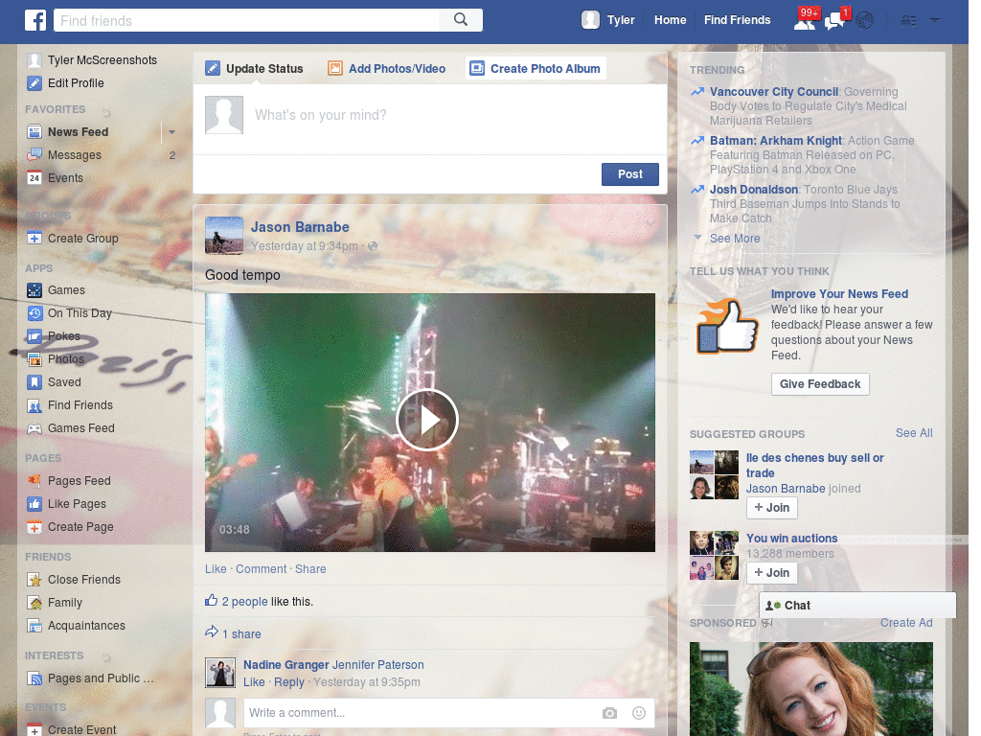This screenshot has width=981, height=736.
Task: Click Create Ad link
Action: point(906,623)
